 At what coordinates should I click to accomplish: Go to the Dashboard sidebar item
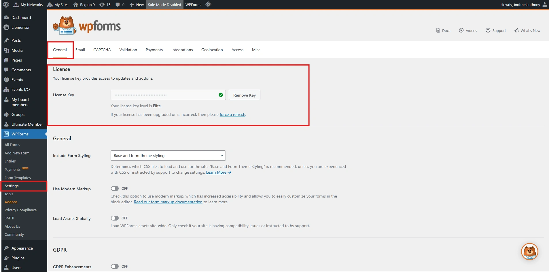click(24, 18)
